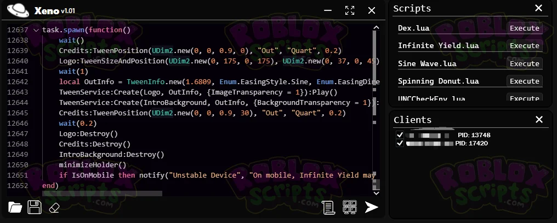This screenshot has width=557, height=223.
Task: Open the scripts list scroll icon
Action: pos(329,208)
